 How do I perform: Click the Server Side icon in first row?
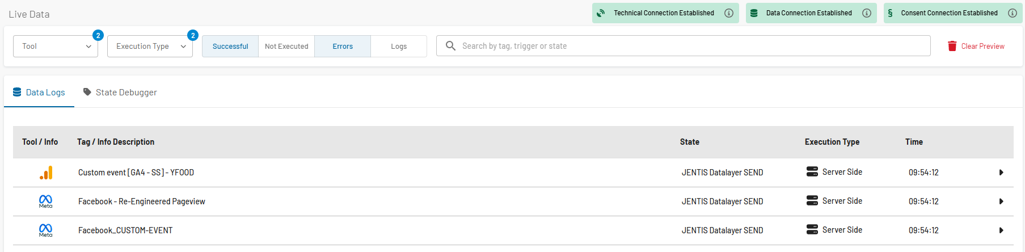(812, 171)
